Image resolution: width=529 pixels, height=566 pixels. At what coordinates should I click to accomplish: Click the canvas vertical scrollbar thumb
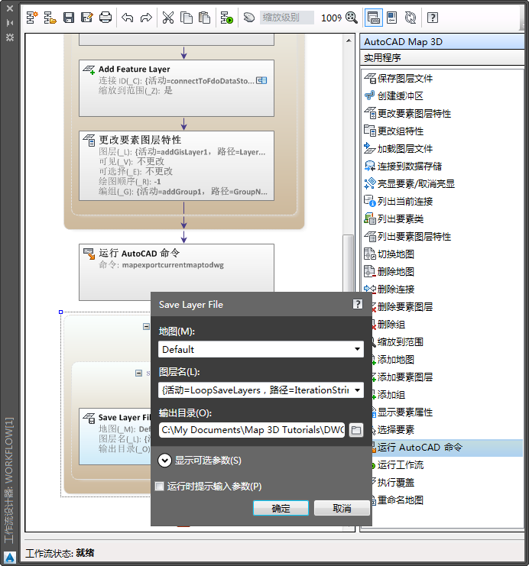[x=349, y=264]
